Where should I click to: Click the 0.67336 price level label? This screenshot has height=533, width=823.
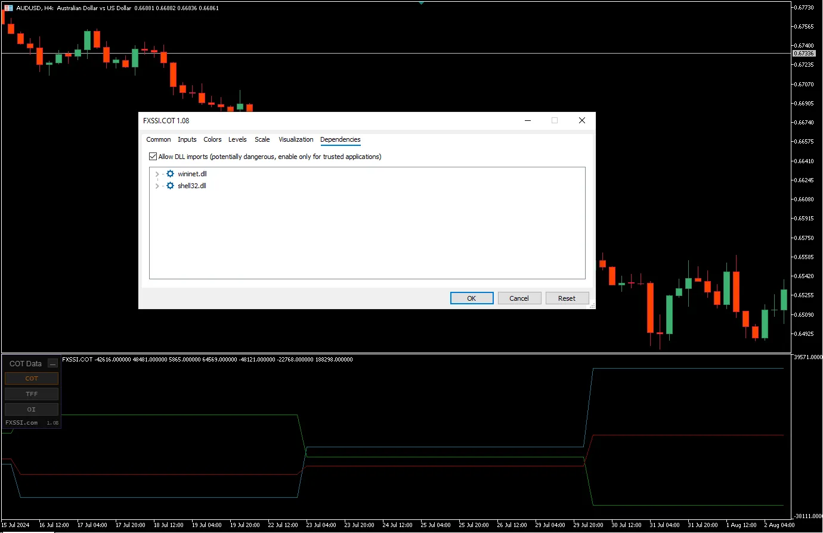click(x=803, y=54)
